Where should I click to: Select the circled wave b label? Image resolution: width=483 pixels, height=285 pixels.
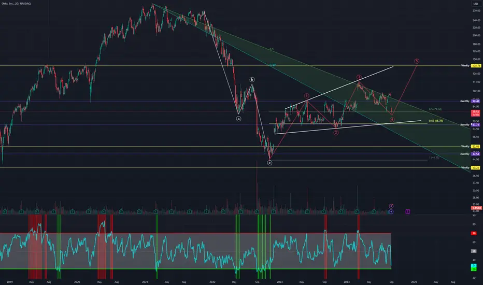(252, 80)
